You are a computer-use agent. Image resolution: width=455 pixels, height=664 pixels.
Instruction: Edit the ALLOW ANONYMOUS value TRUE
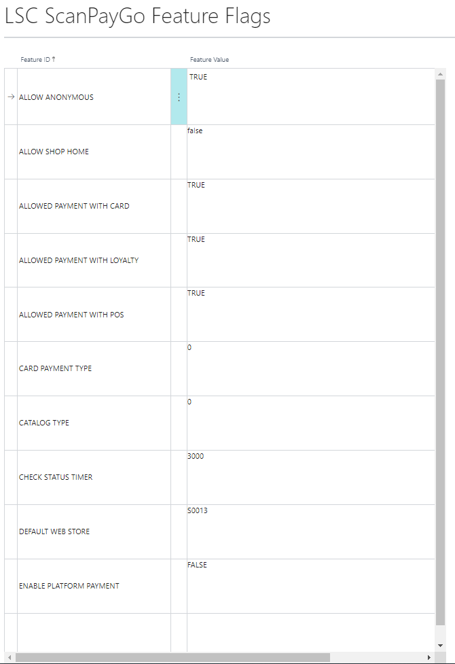tap(198, 77)
